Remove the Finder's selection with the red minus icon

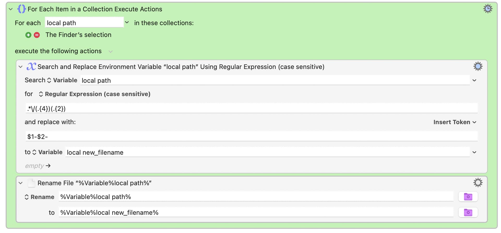click(x=37, y=35)
